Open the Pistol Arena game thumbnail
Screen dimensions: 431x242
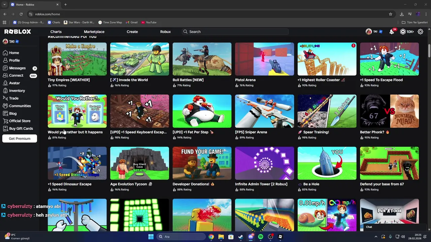coord(264,59)
